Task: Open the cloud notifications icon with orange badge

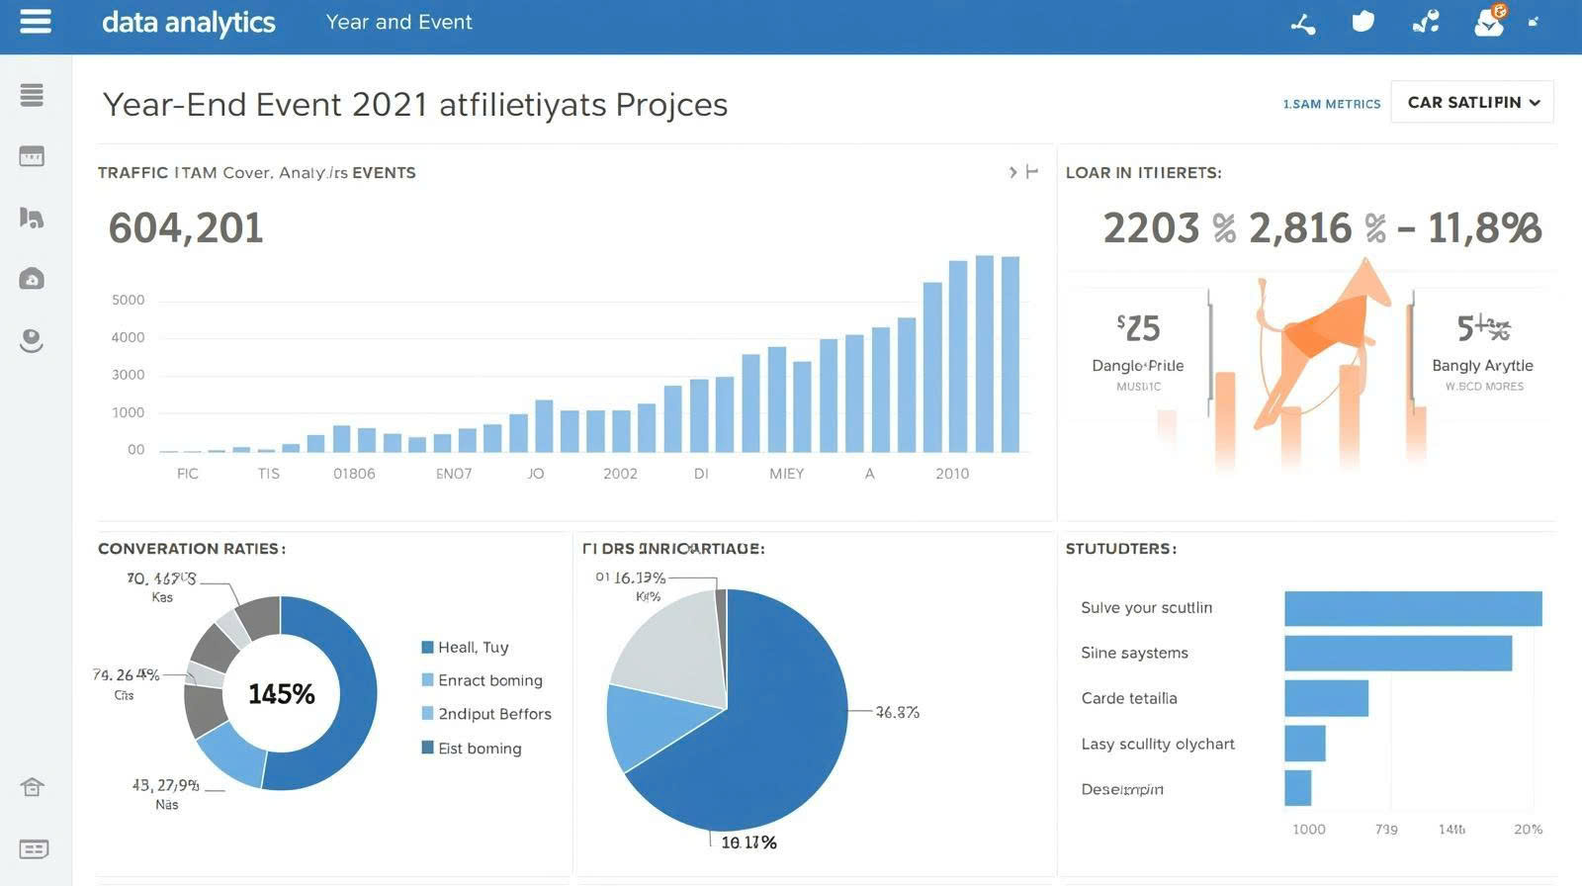Action: (x=1489, y=22)
